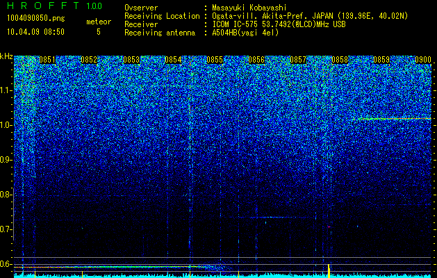This screenshot has width=437, height=278.
Task: Click the meteor label
Action: tap(99, 22)
